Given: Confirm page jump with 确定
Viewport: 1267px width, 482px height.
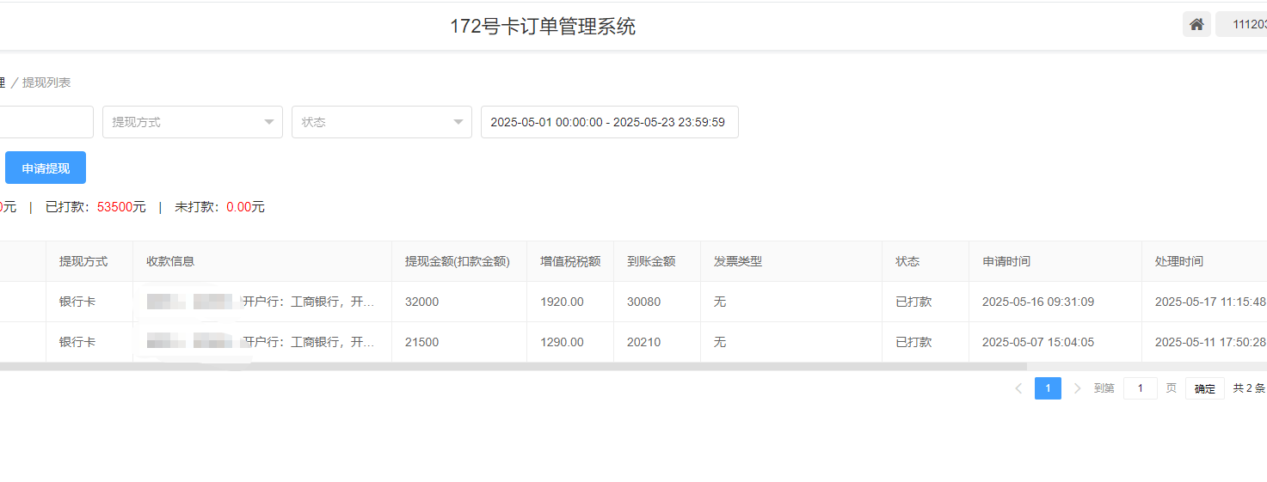Looking at the screenshot, I should pos(1205,388).
